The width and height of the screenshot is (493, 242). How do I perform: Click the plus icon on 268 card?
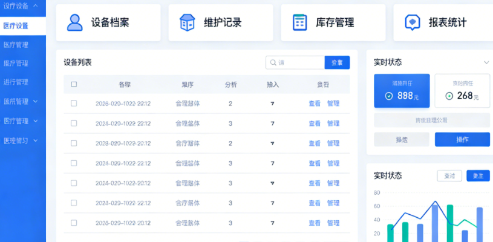pos(449,96)
